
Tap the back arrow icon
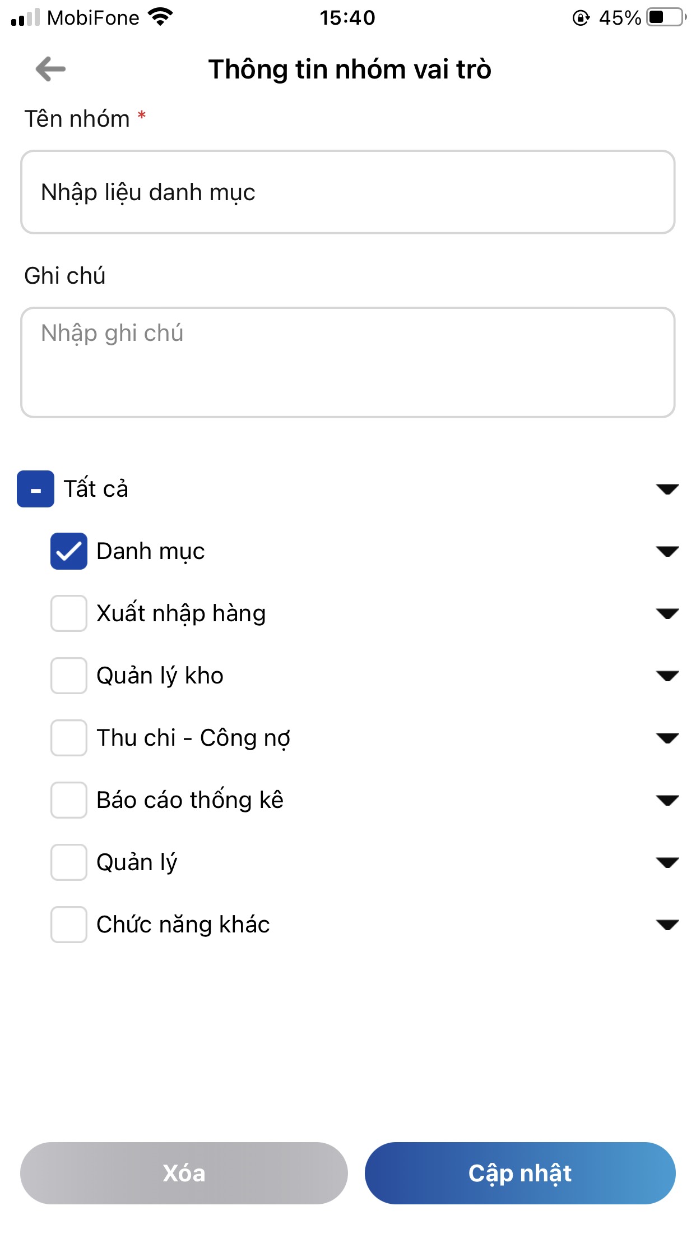(50, 69)
